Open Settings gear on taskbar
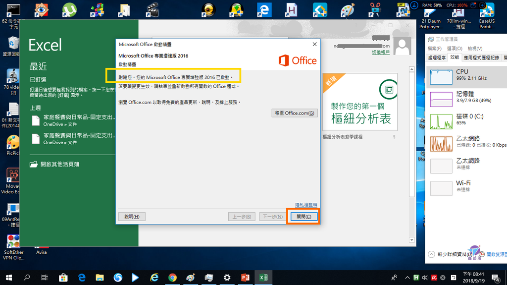507x285 pixels. [227, 278]
